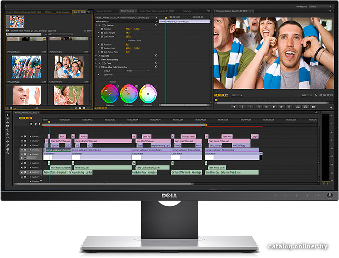Screen dimensions: 339x258
Task: Adjust the Highlights color wheel
Action: coord(148,94)
